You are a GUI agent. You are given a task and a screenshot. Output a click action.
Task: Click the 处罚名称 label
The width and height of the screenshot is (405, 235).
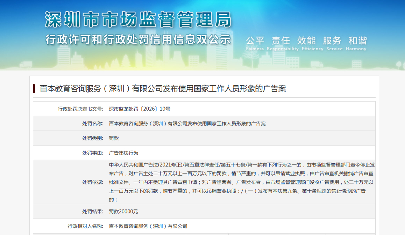[x=92, y=124]
